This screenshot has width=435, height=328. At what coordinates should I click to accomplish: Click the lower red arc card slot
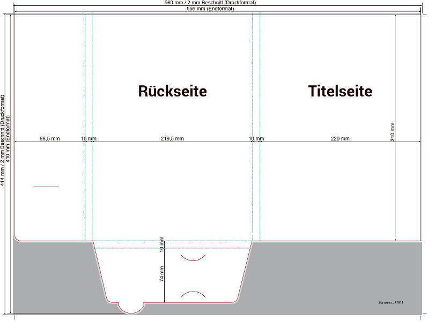coord(193,294)
